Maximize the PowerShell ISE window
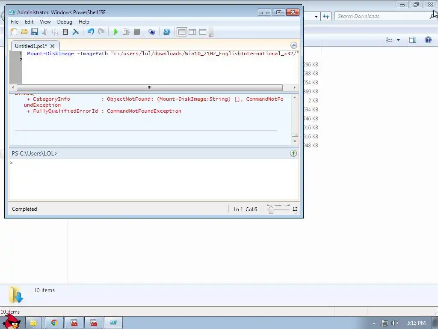The width and height of the screenshot is (438, 329). (278, 12)
